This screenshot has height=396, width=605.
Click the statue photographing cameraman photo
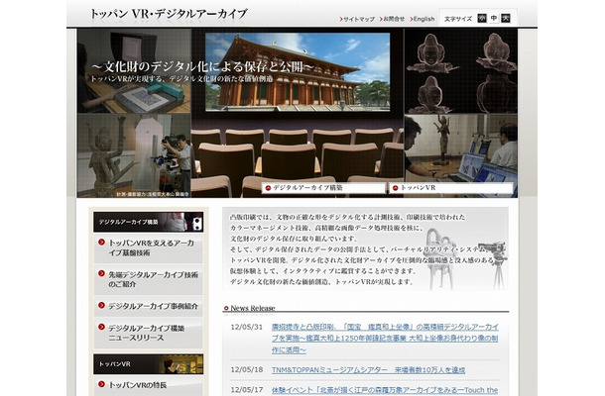134,155
